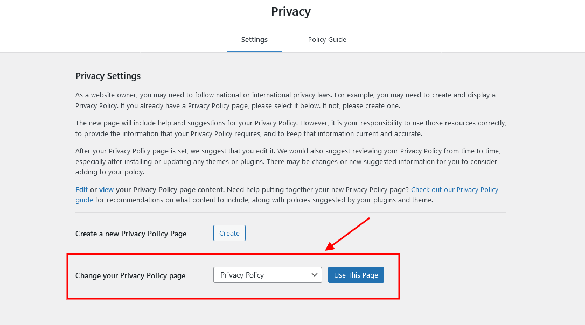585x325 pixels.
Task: Click the 'Create a new Privacy Policy Page' label
Action: 131,234
